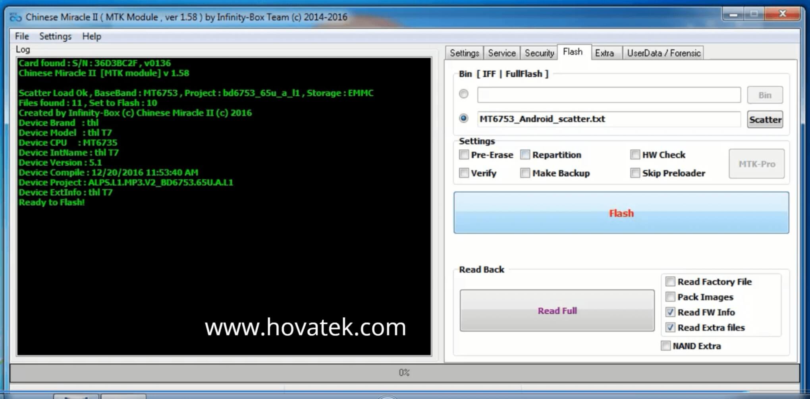The width and height of the screenshot is (810, 399).
Task: Switch to the Service tab
Action: [x=501, y=52]
